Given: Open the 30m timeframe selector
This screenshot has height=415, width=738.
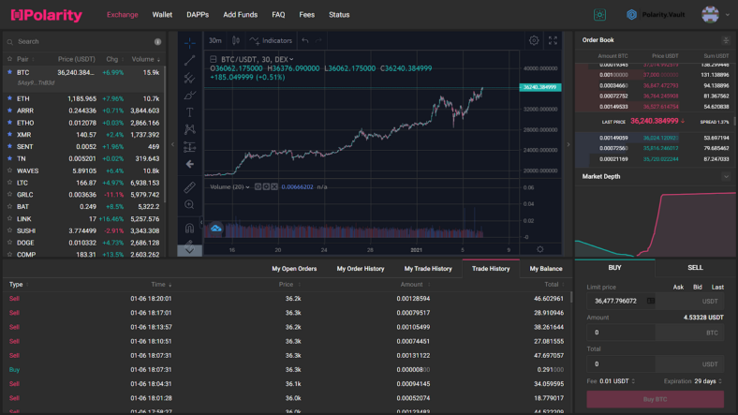Looking at the screenshot, I should pyautogui.click(x=215, y=40).
